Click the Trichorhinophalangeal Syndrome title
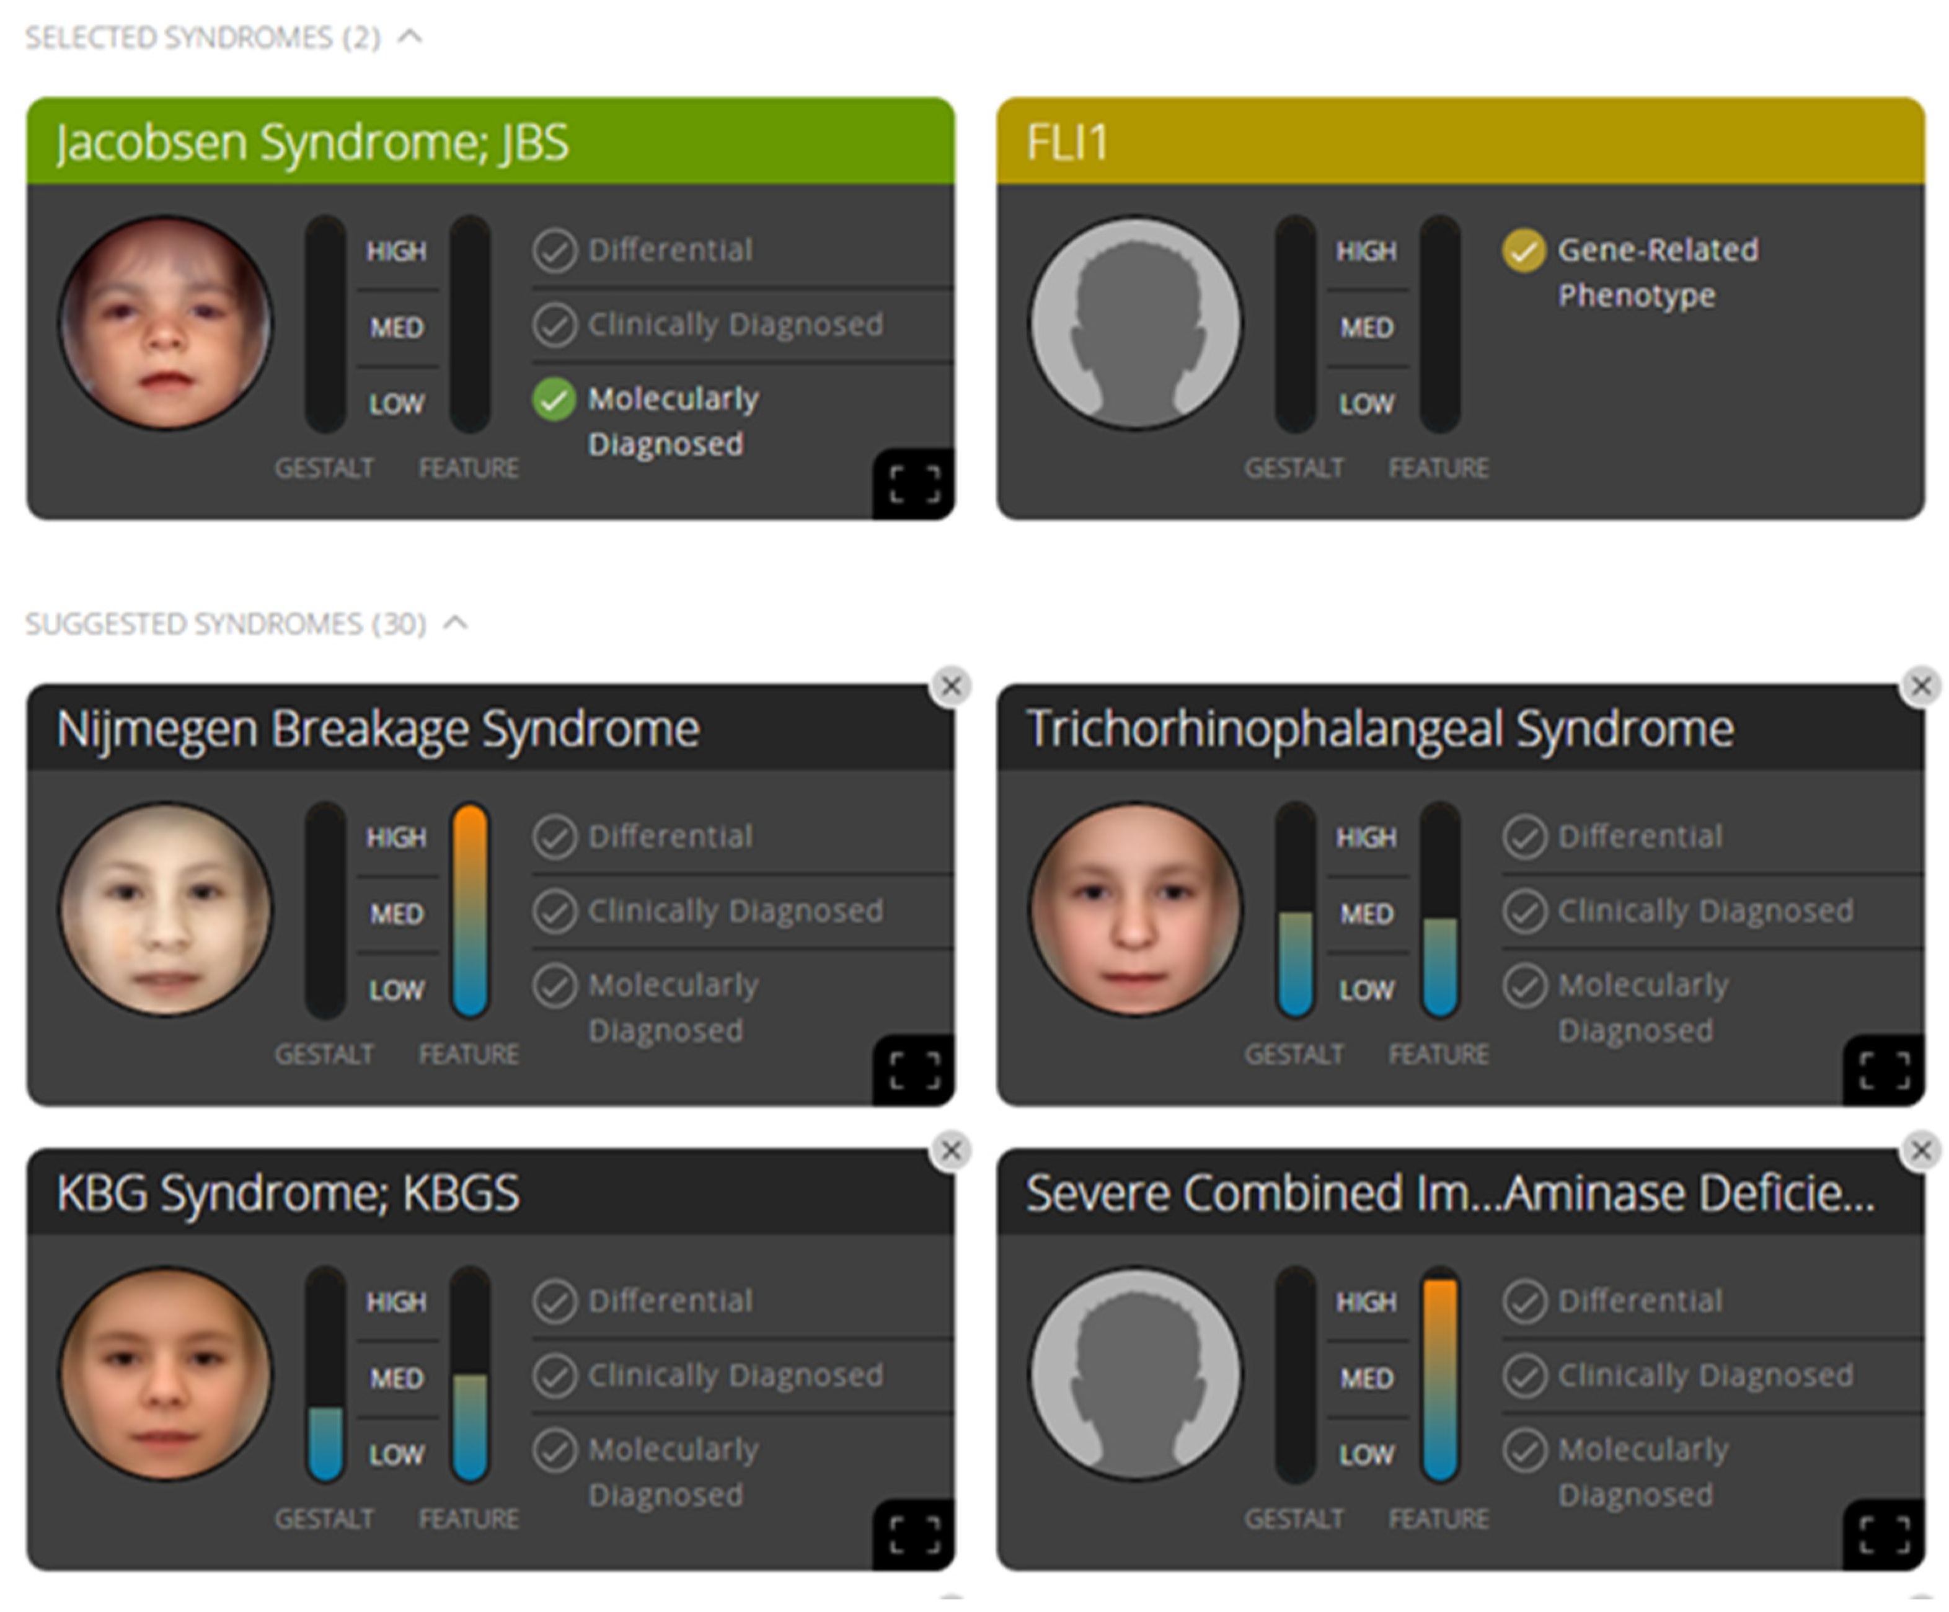The image size is (1949, 1612). [1379, 728]
